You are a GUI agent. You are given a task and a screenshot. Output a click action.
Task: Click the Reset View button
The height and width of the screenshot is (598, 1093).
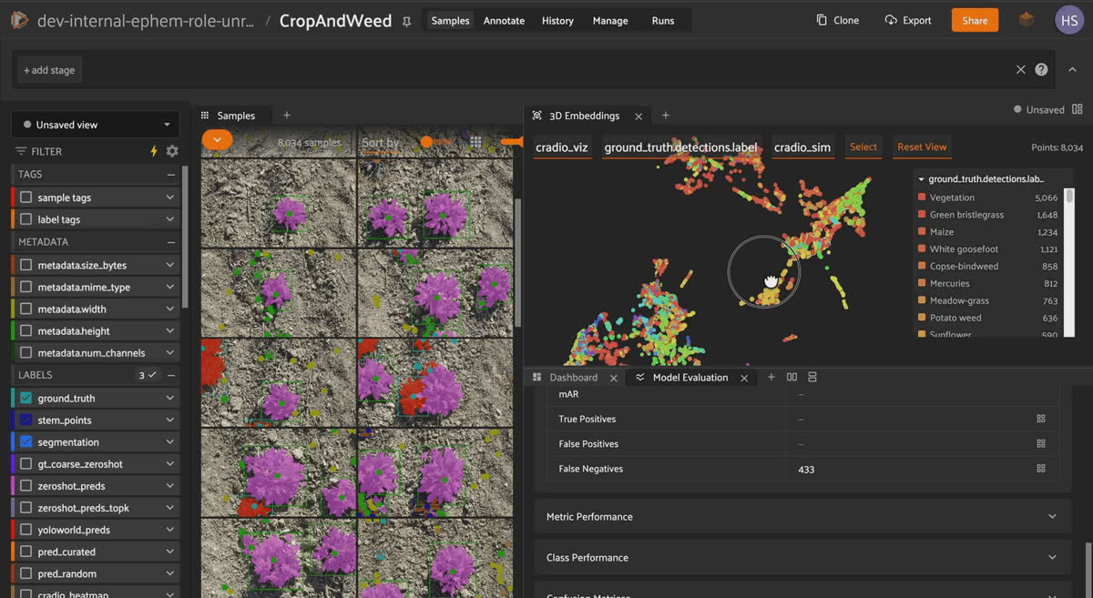[x=922, y=147]
